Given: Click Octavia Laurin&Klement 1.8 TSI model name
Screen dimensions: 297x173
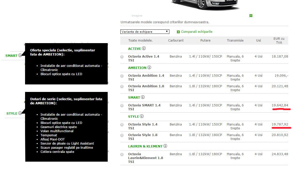Looking at the screenshot, I should [146, 158].
